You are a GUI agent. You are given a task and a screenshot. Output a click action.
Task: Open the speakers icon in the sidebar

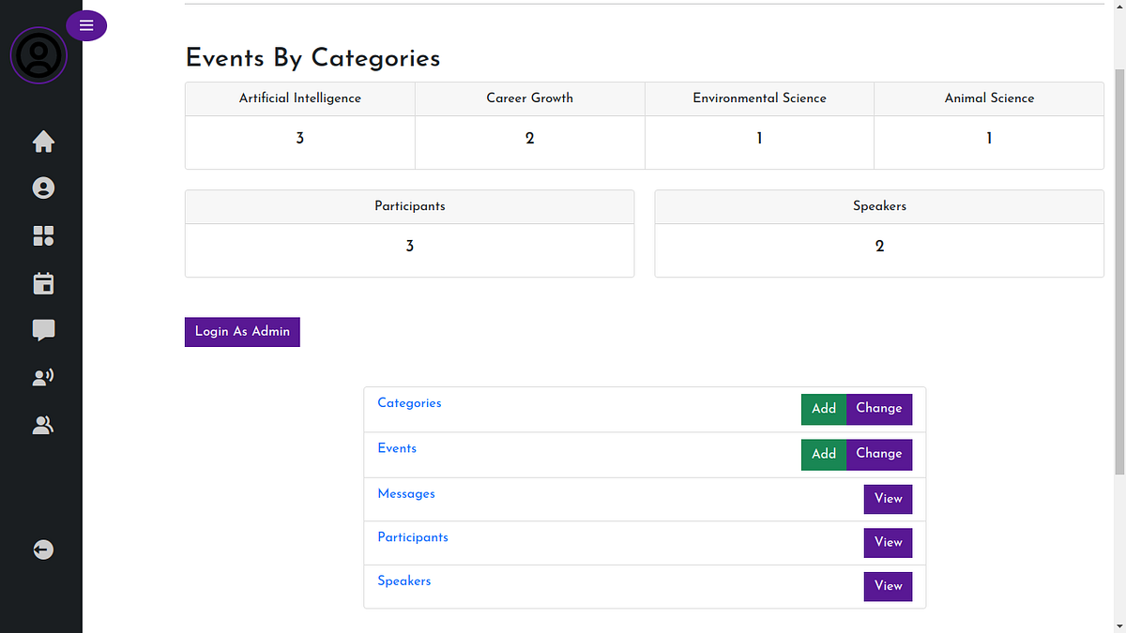(43, 376)
